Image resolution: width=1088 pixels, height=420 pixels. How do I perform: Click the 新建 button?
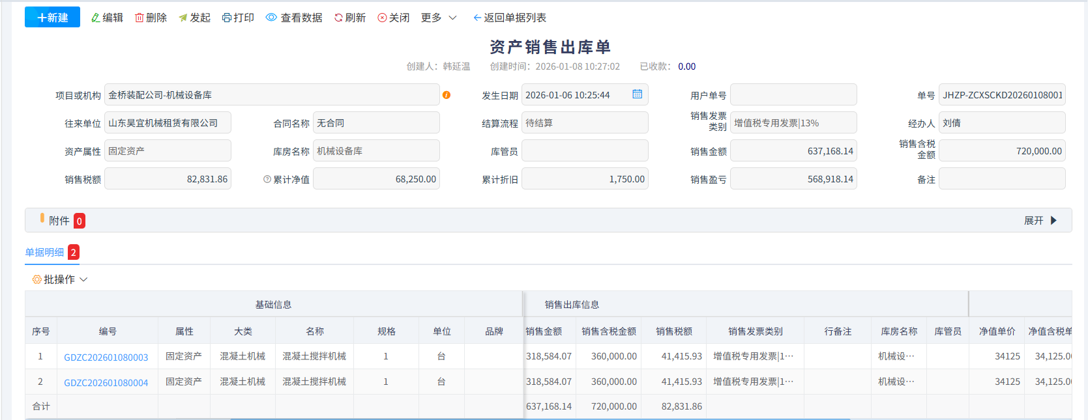coord(52,18)
